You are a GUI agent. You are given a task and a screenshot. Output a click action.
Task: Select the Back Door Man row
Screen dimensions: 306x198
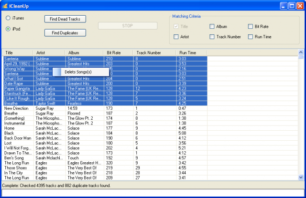[105, 138]
